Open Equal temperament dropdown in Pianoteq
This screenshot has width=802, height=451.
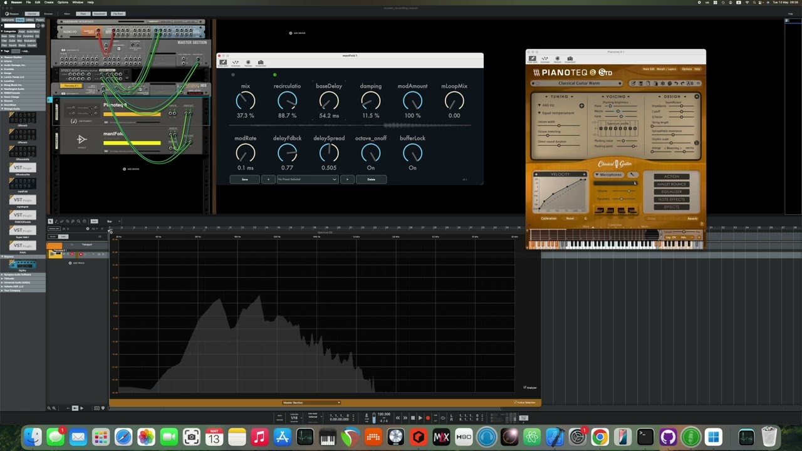(556, 113)
